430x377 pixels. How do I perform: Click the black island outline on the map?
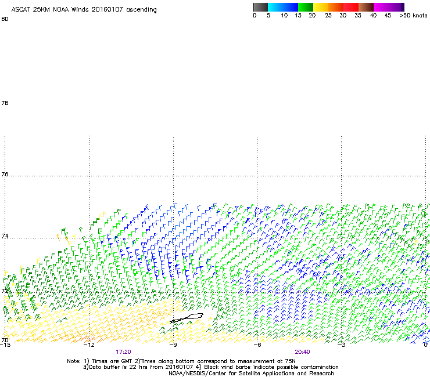[x=187, y=318]
